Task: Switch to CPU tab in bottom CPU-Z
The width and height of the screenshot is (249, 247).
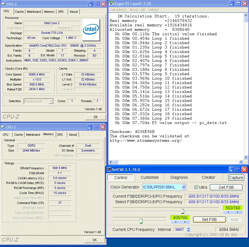Action: pyautogui.click(x=5, y=135)
